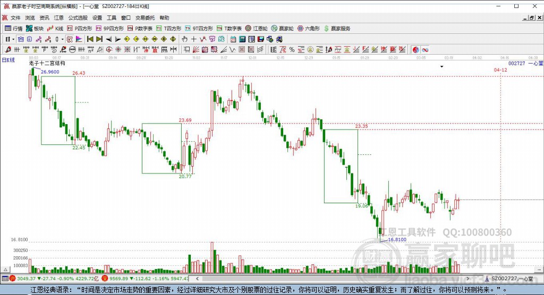Image resolution: width=544 pixels, height=295 pixels.
Task: Open the 江恩 menu
Action: click(58, 18)
